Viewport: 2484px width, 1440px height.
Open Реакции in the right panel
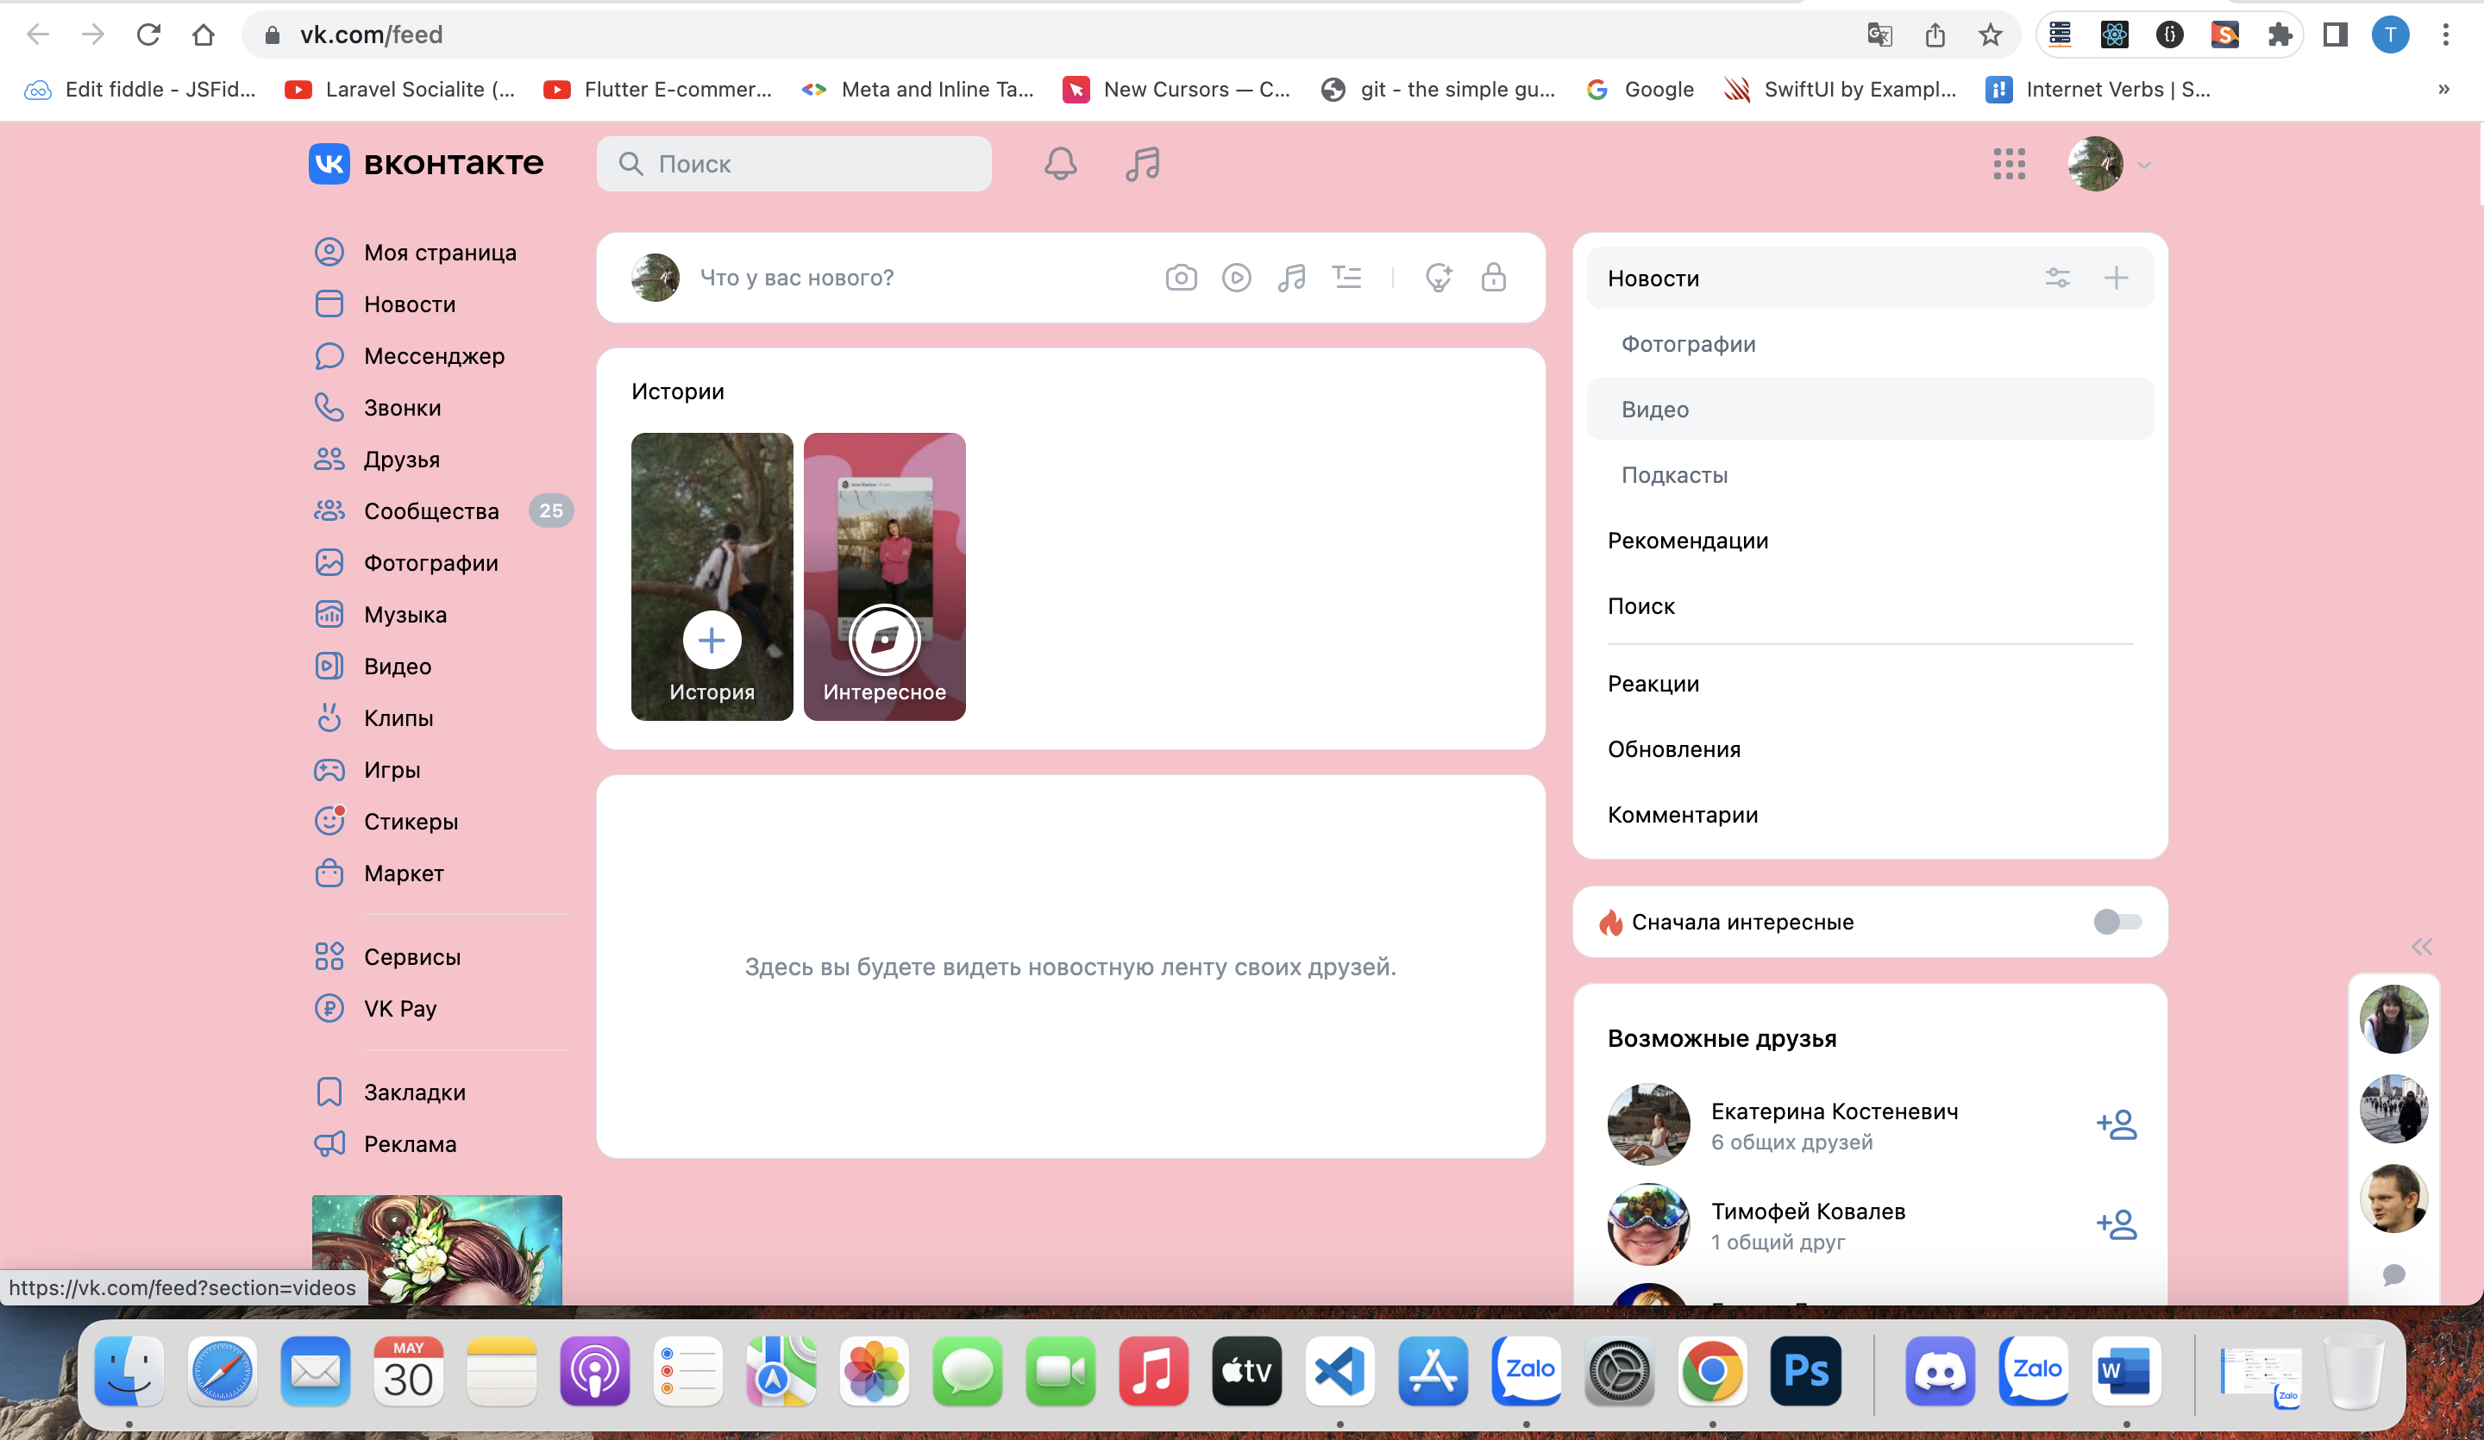click(1870, 684)
